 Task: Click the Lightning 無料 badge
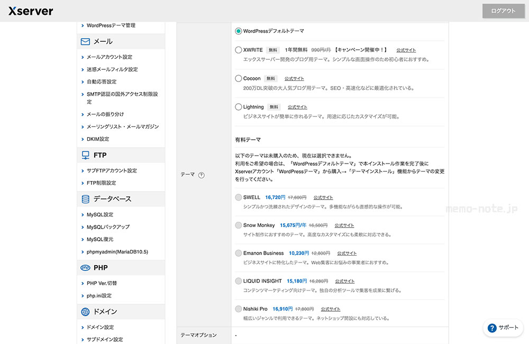tap(273, 107)
